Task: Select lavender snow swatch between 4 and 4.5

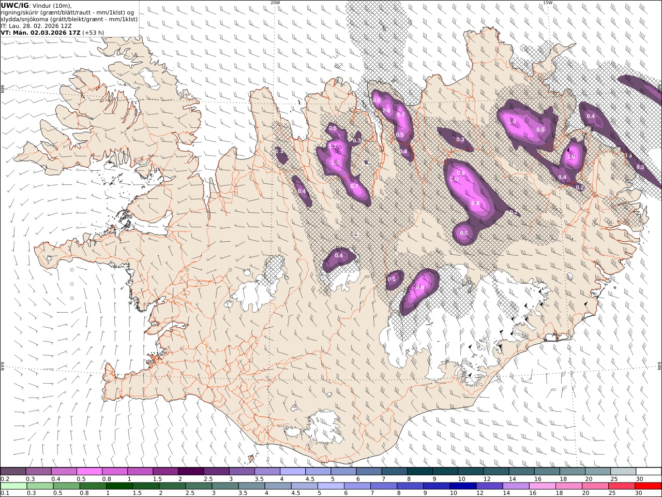Action: [292, 472]
